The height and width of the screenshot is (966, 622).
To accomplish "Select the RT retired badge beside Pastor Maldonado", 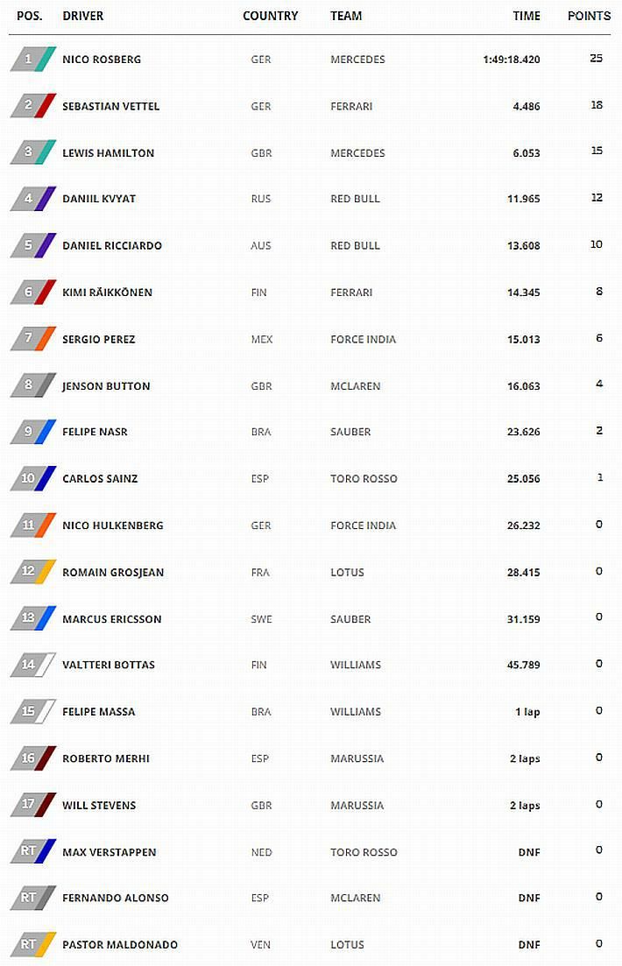I will 29,944.
